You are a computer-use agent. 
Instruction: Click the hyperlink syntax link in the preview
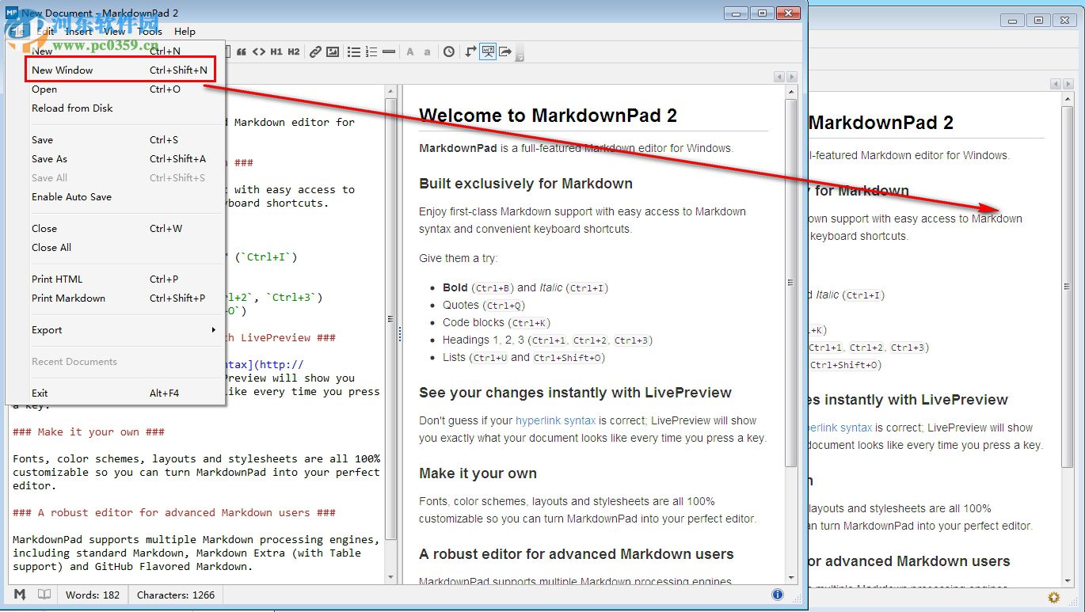[x=557, y=420]
